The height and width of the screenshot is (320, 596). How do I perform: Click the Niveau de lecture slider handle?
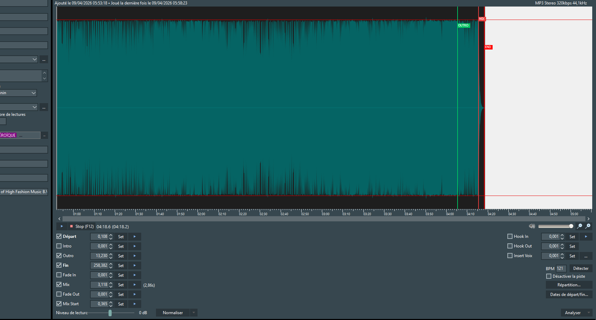coord(110,313)
